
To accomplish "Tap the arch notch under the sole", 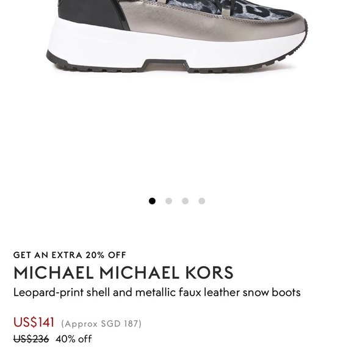I will pyautogui.click(x=165, y=65).
